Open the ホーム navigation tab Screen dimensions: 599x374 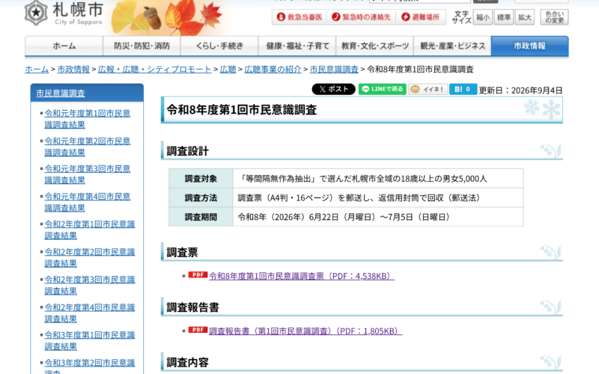(x=64, y=46)
